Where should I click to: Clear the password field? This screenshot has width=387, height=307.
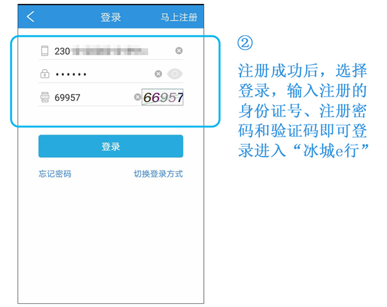(x=158, y=73)
